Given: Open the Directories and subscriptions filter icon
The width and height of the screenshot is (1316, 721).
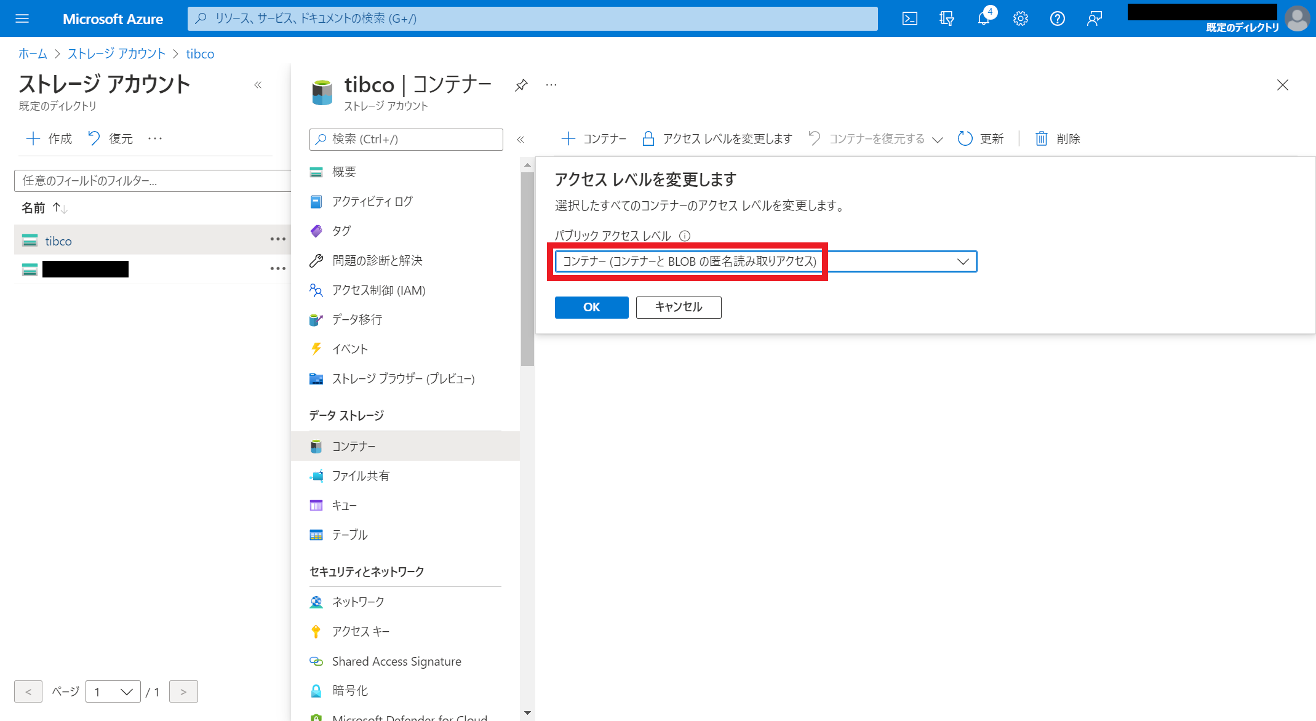Looking at the screenshot, I should 947,18.
